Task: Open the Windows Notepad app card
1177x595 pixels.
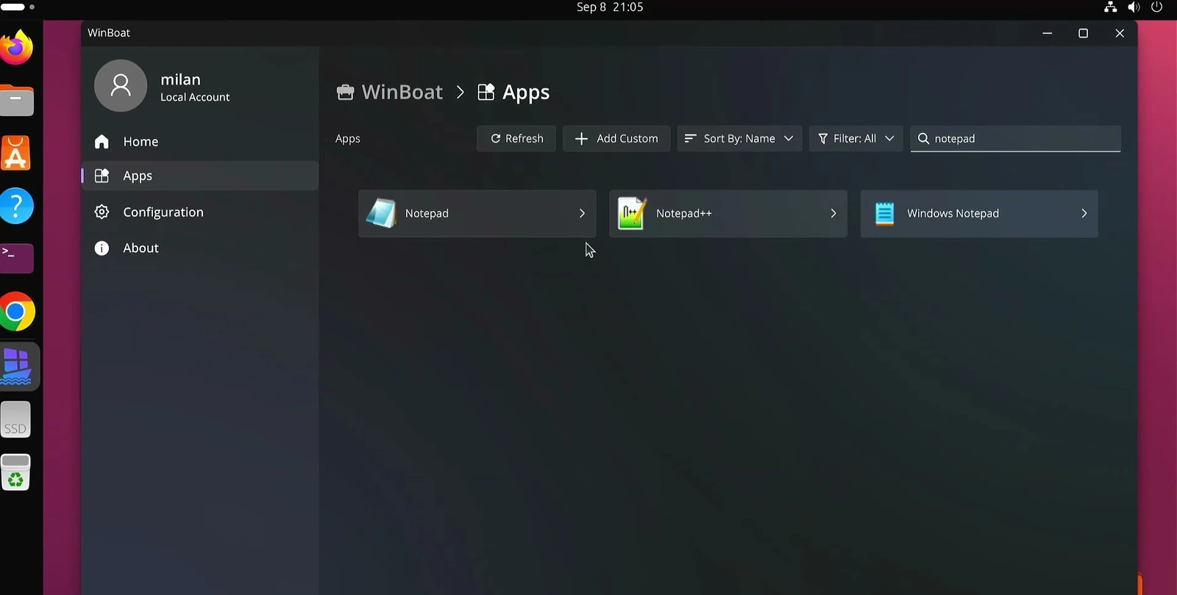Action: [x=979, y=214]
